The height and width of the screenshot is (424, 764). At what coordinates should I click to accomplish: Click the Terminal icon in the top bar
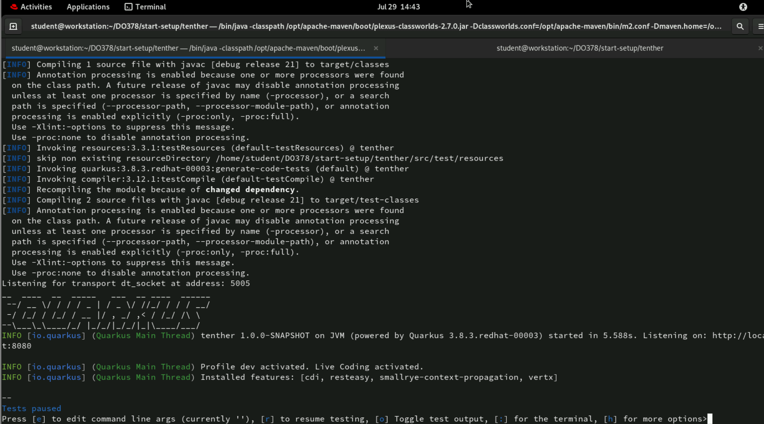(x=128, y=7)
